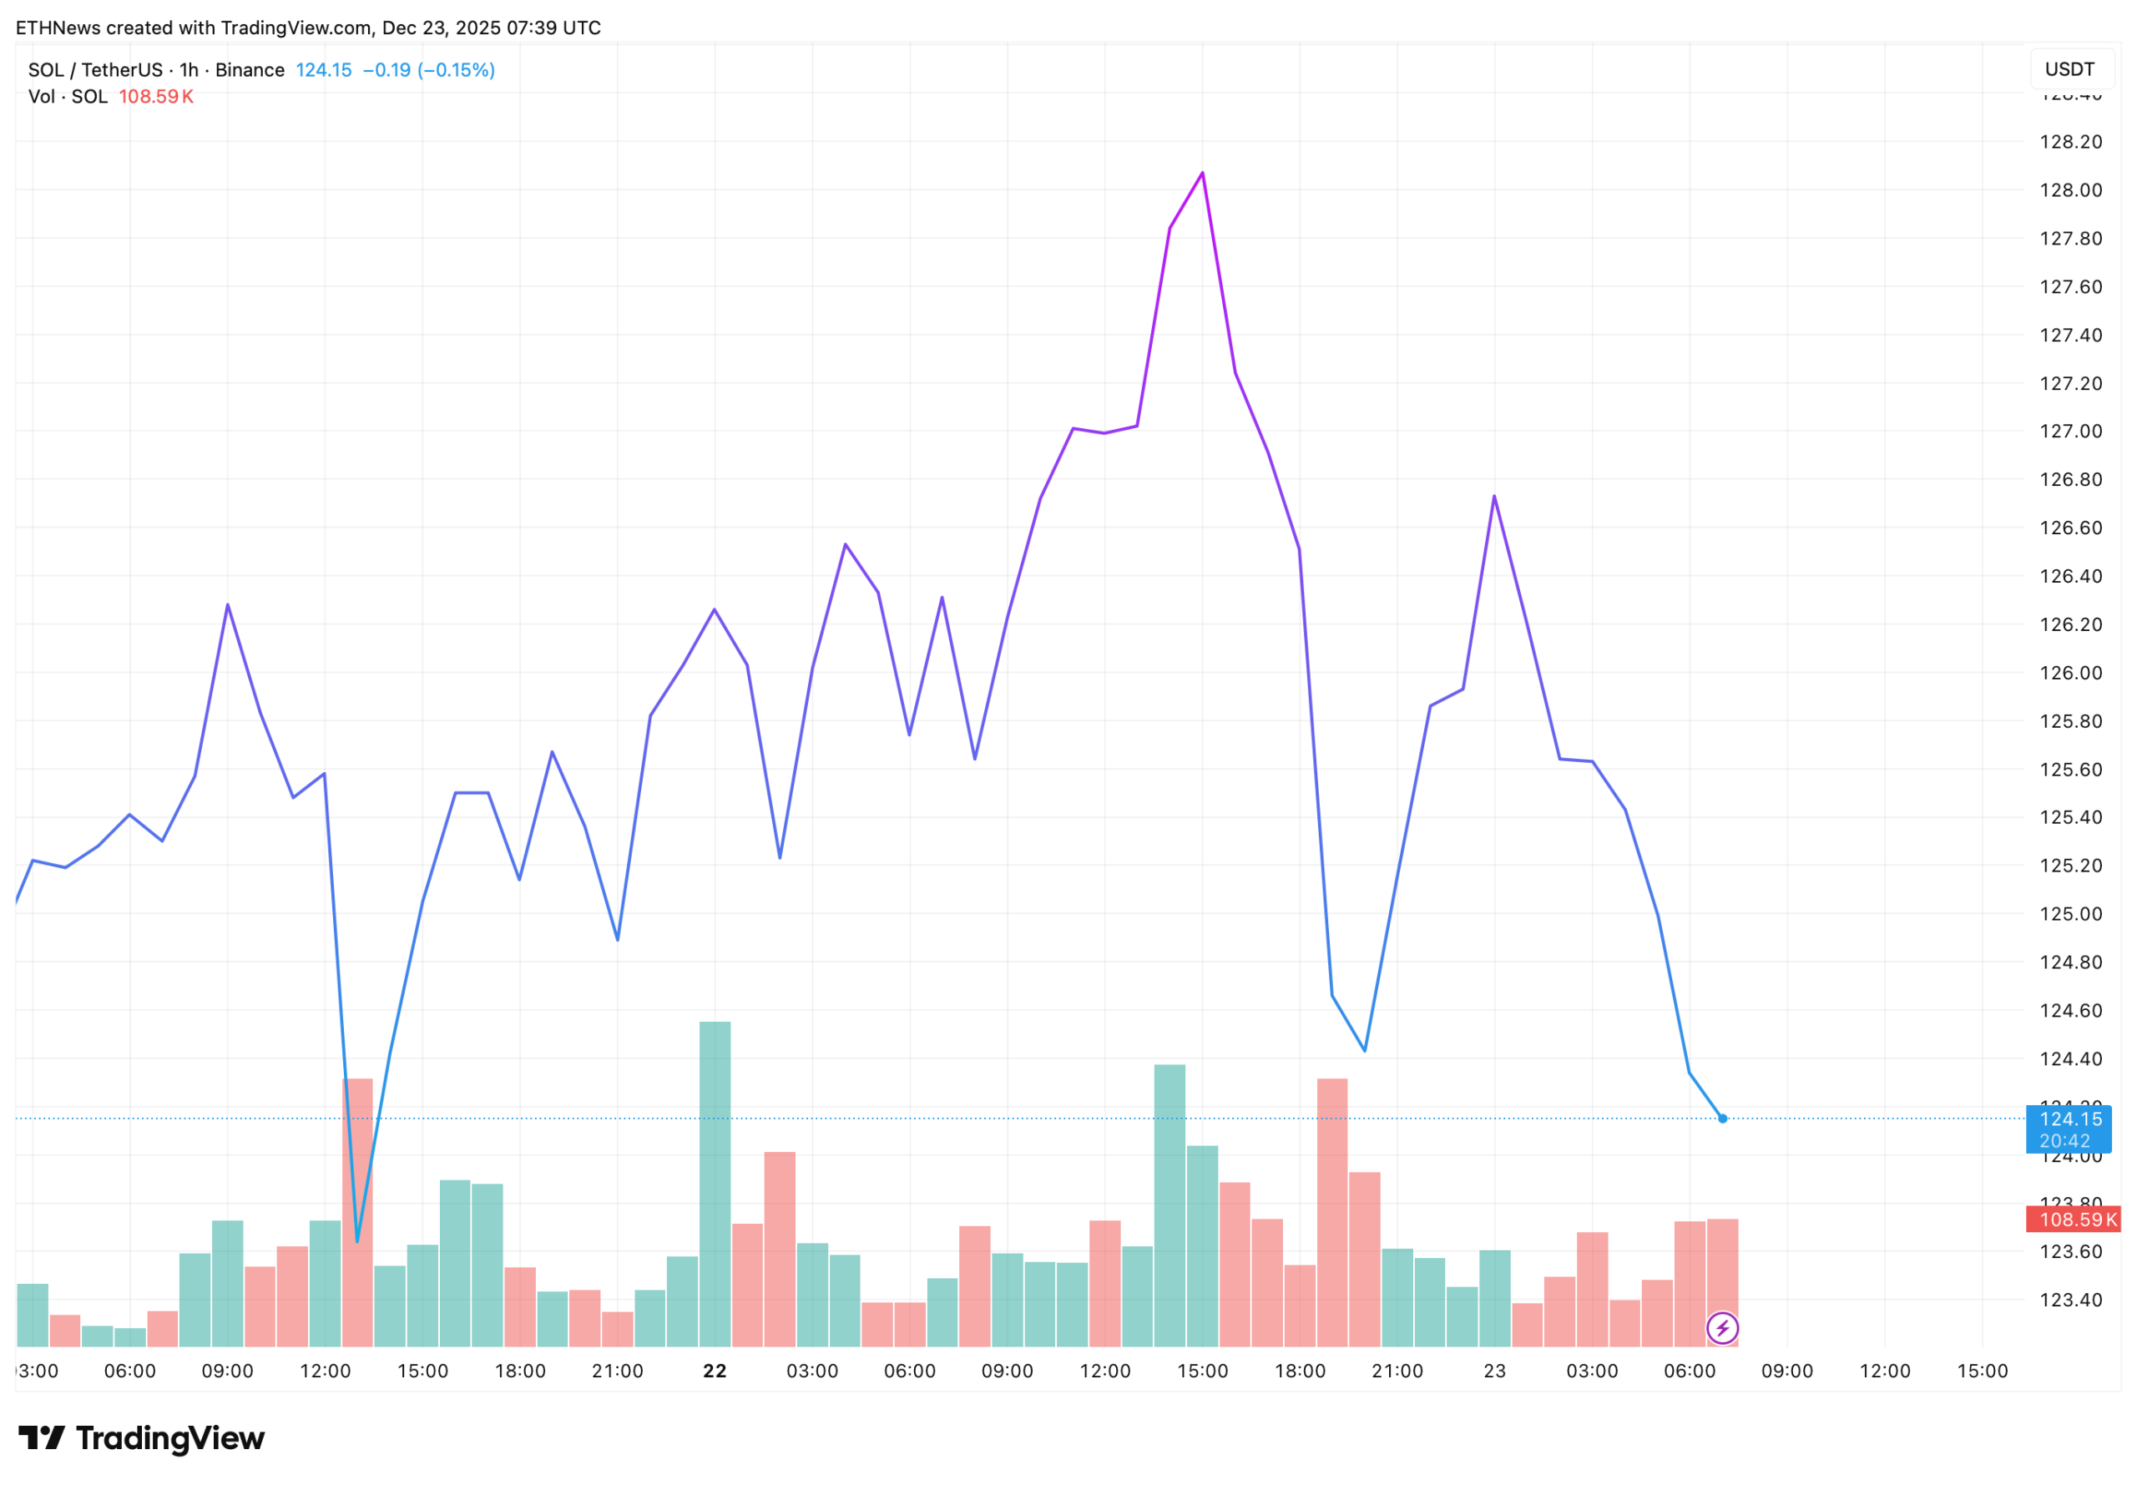Viewport: 2137px width, 1485px height.
Task: Click the chart's highest price peak
Action: point(1202,173)
